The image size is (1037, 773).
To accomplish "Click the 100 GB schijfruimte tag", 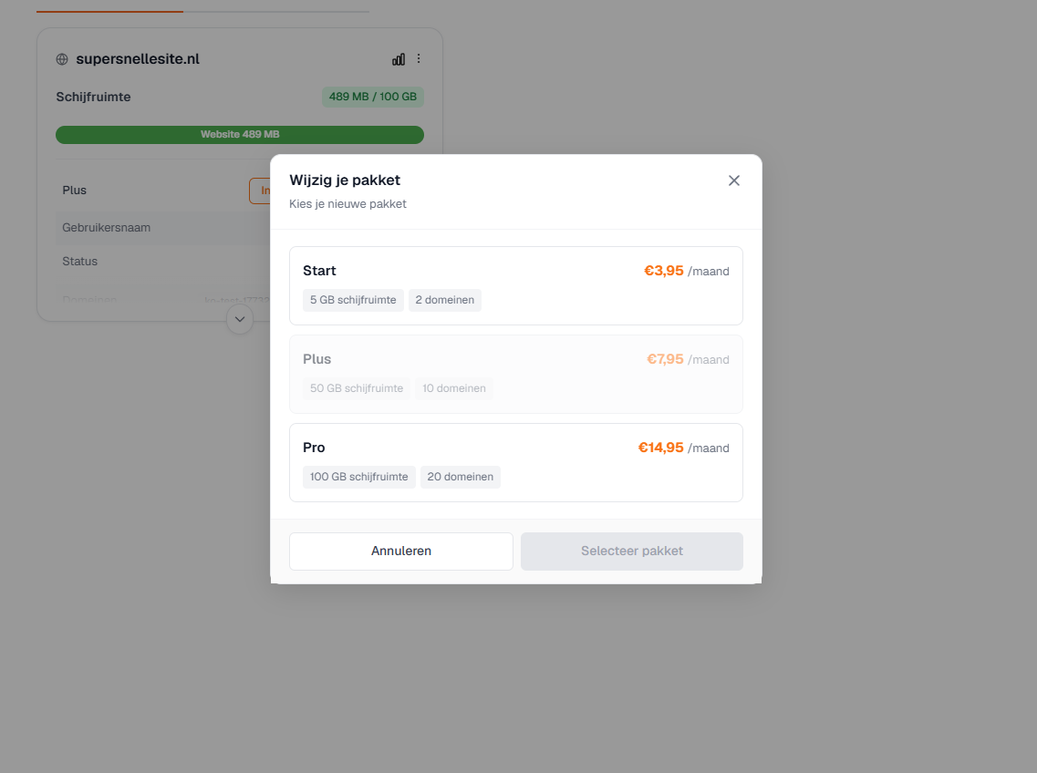I will pos(358,477).
